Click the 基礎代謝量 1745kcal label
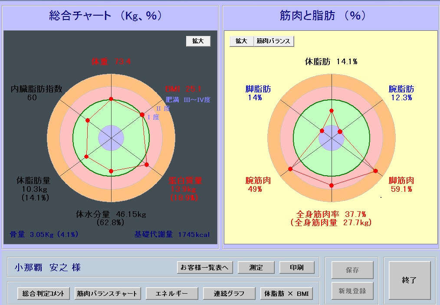Image resolution: width=440 pixels, height=305 pixels. coord(172,235)
